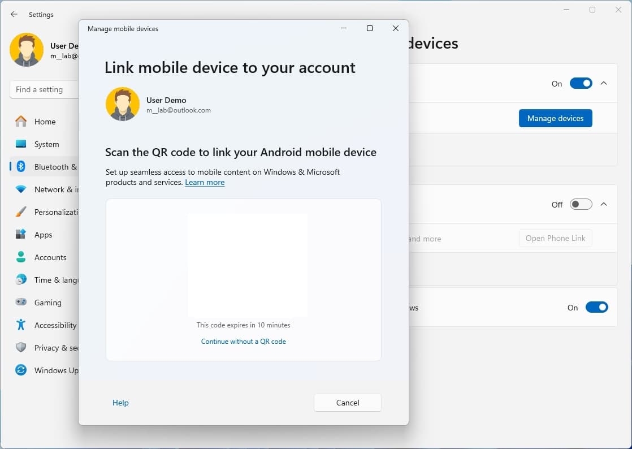Open Accounts in the settings sidebar

tap(50, 257)
